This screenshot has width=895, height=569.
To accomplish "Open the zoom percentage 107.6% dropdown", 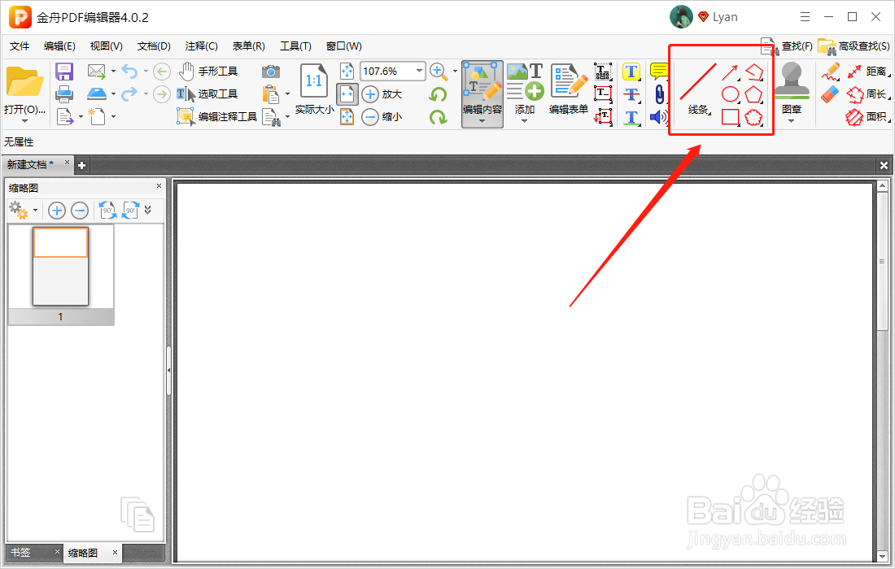I will click(x=420, y=71).
